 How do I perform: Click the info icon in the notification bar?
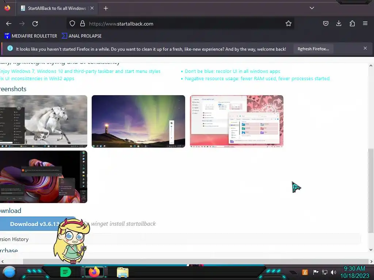pyautogui.click(x=10, y=48)
